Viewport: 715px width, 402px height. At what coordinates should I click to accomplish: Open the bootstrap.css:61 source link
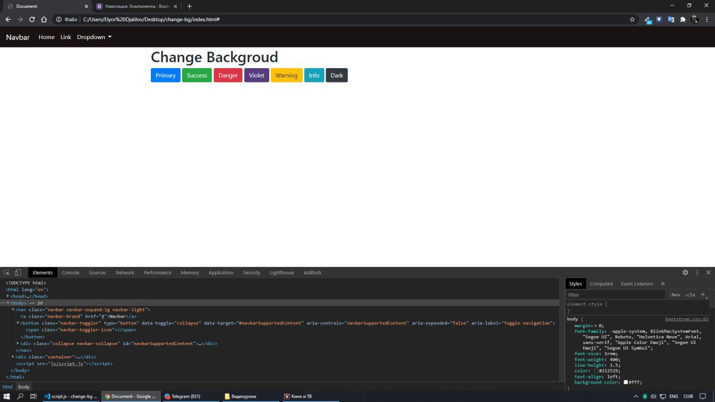click(x=687, y=319)
